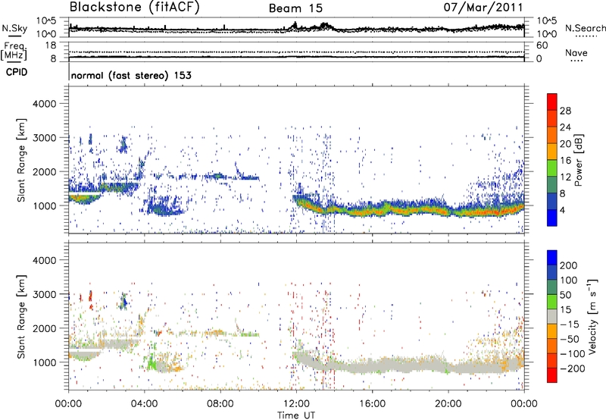Click the "4000" tick of the power panel
The height and width of the screenshot is (420, 606).
(44, 104)
